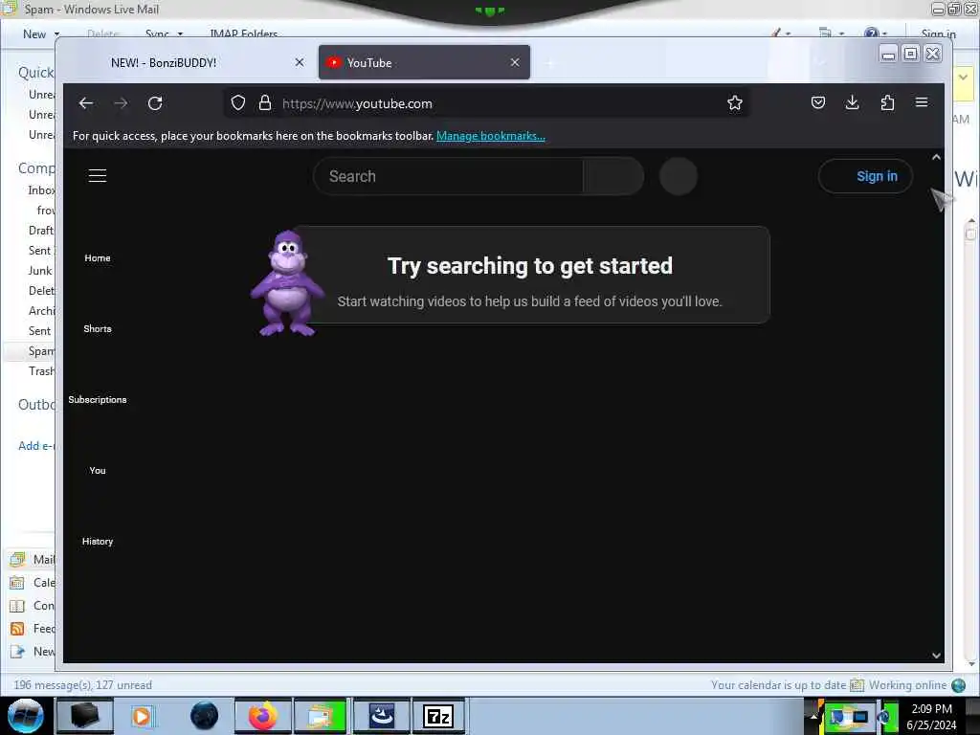Click the page scrollbar up arrow
Screen dimensions: 980x735
tap(936, 158)
